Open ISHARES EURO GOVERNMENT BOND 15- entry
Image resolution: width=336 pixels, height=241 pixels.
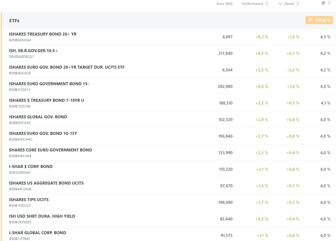tap(49, 84)
